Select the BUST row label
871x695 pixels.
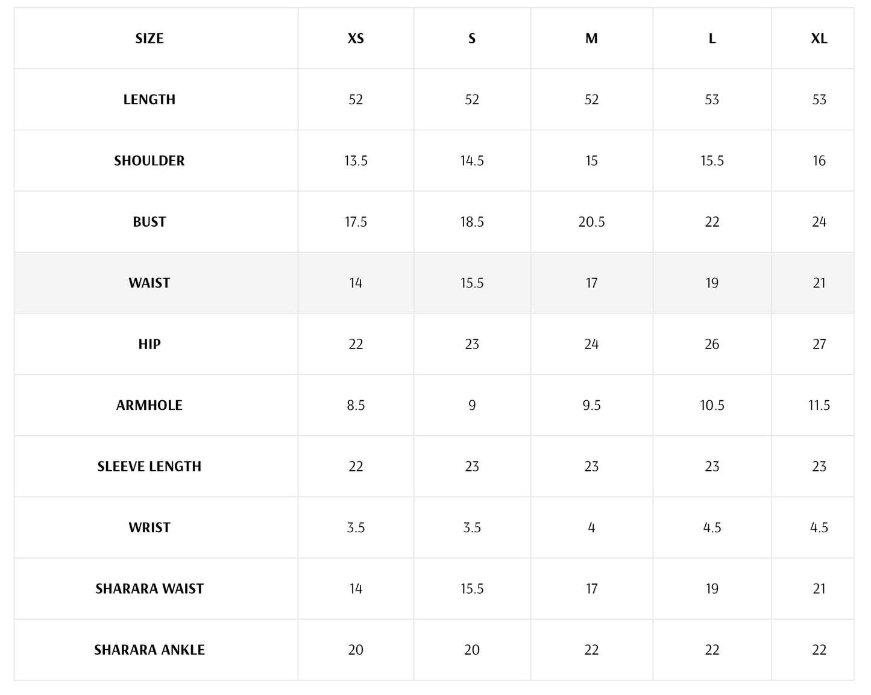coord(149,222)
